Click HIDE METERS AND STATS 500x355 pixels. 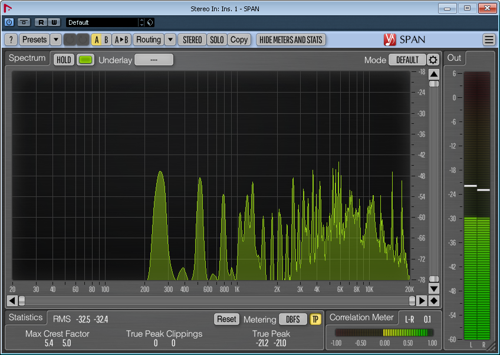point(291,40)
